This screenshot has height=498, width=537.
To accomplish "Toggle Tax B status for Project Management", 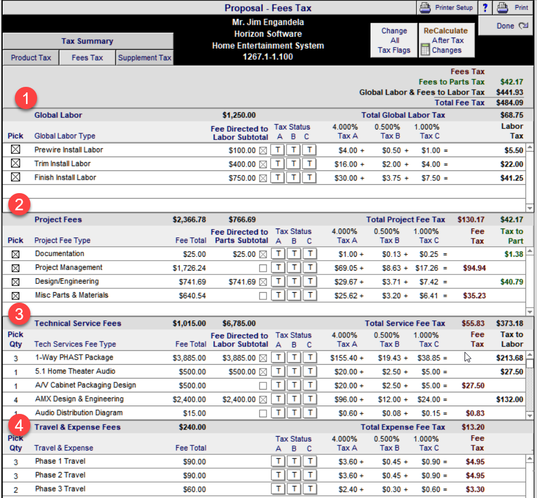I will coord(294,268).
